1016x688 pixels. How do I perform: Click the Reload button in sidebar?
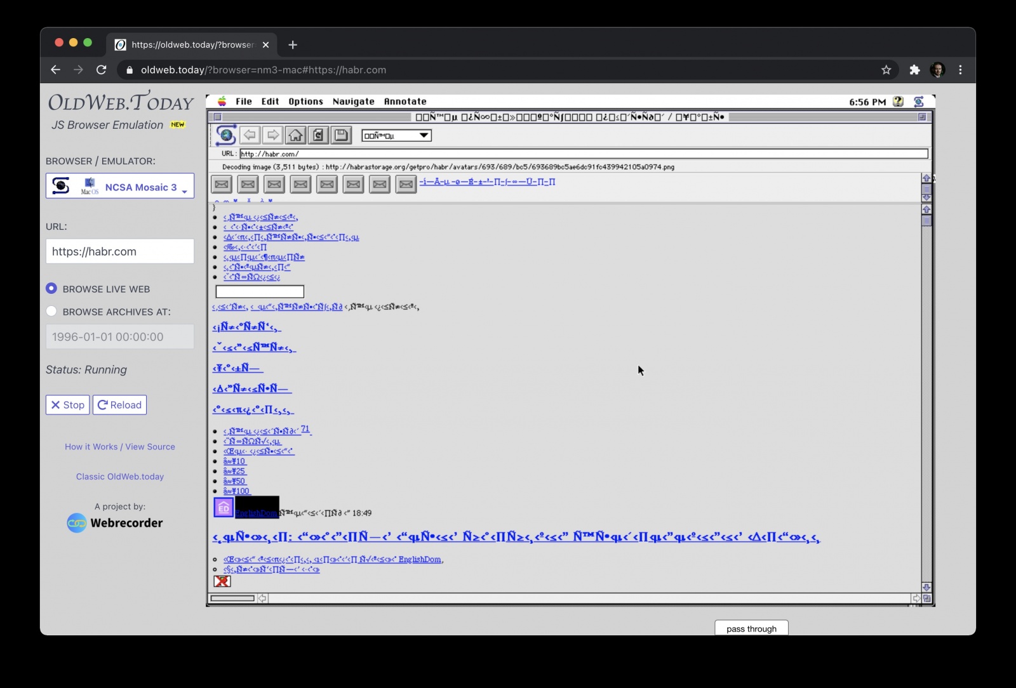coord(119,405)
